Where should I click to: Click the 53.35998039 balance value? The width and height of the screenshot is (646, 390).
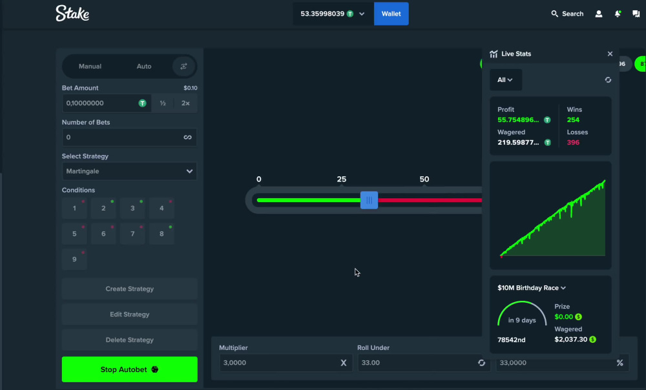322,14
